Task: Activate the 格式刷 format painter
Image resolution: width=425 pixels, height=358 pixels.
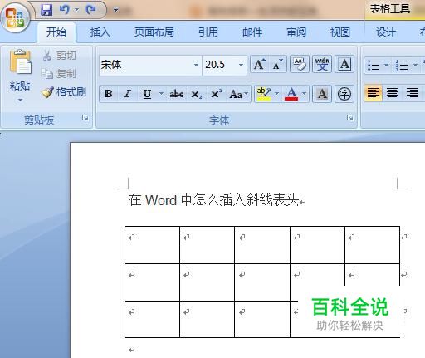Action: (64, 92)
